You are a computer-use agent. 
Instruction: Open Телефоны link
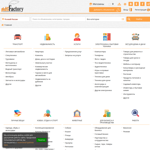click(99, 55)
